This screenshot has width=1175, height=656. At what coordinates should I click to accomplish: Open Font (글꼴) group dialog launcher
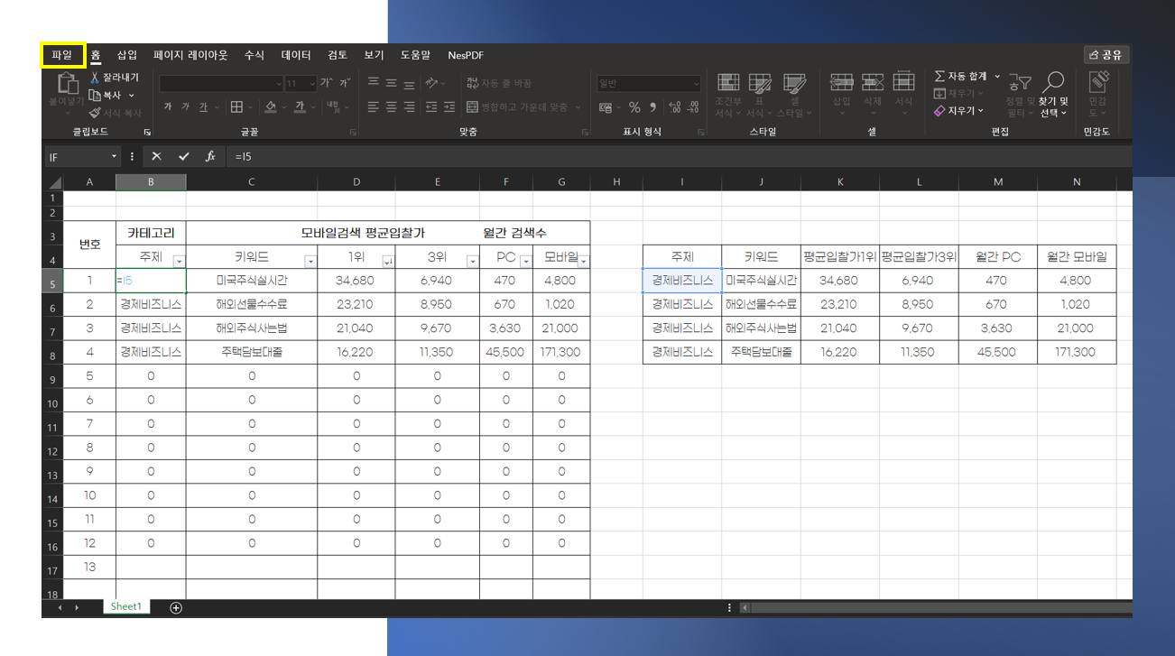[353, 132]
